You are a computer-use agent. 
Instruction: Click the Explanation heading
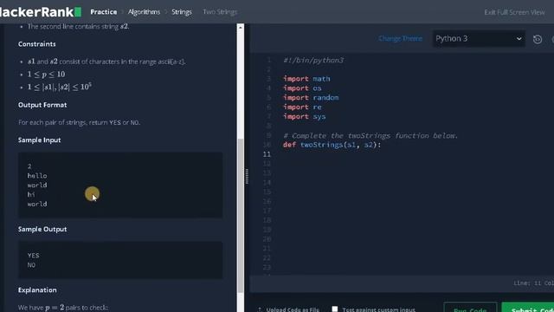point(37,290)
